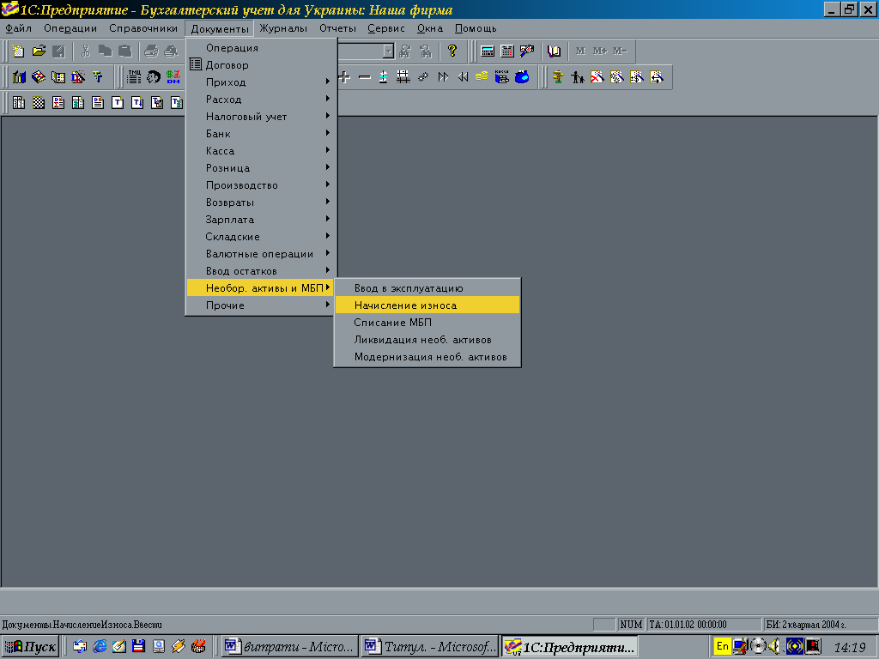Expand the Зарплата submenu
The width and height of the screenshot is (879, 659).
261,220
